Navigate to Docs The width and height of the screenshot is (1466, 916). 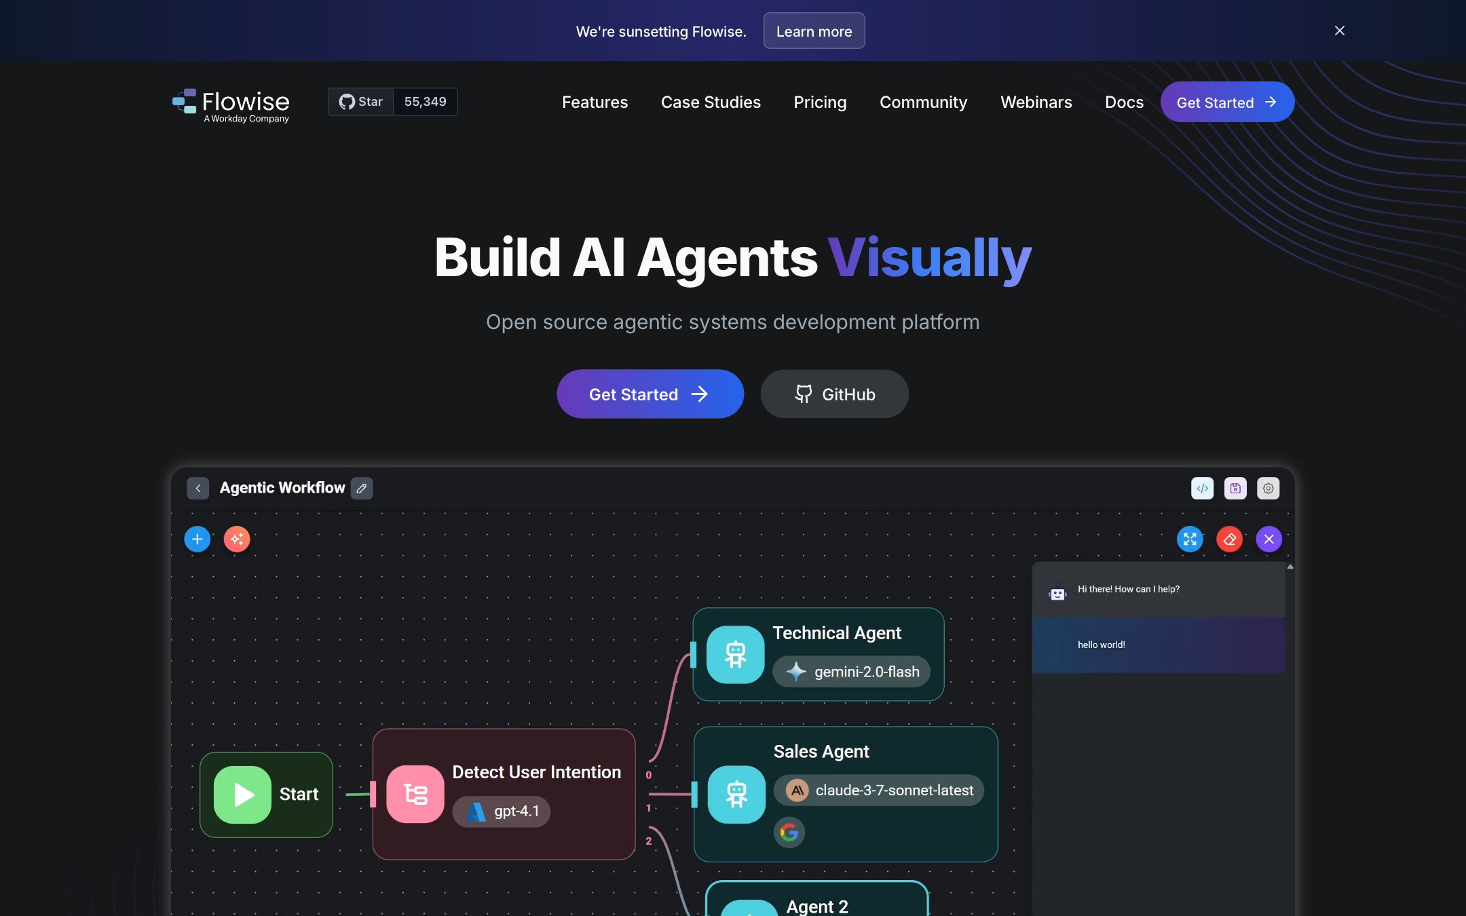pos(1124,102)
